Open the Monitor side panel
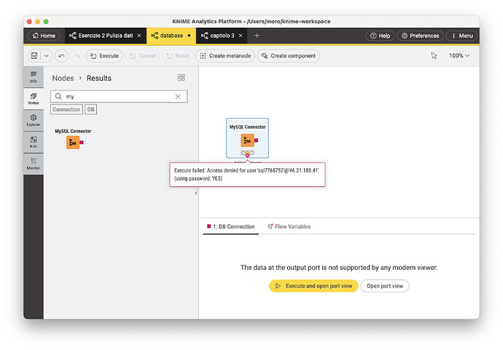Image resolution: width=503 pixels, height=350 pixels. 34,164
